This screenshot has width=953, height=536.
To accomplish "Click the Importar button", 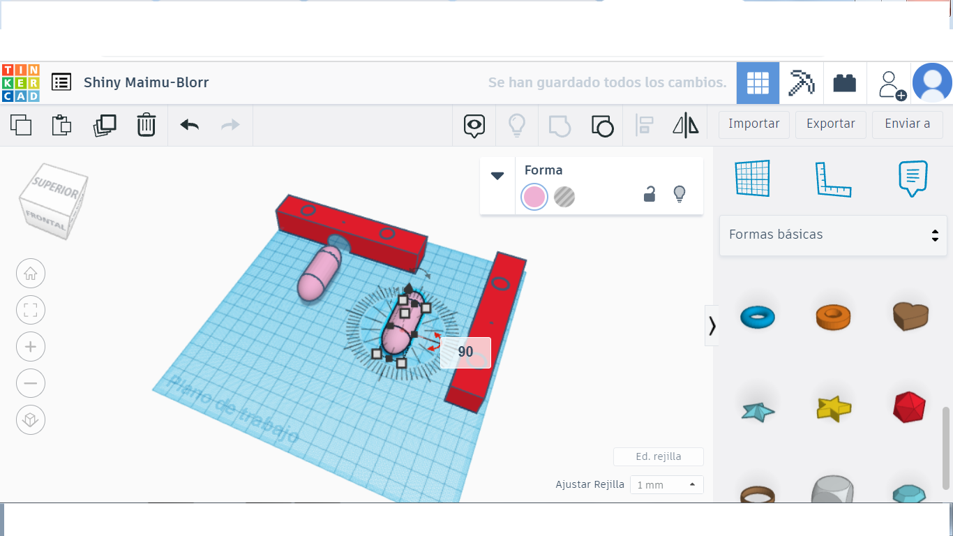I will (x=754, y=124).
